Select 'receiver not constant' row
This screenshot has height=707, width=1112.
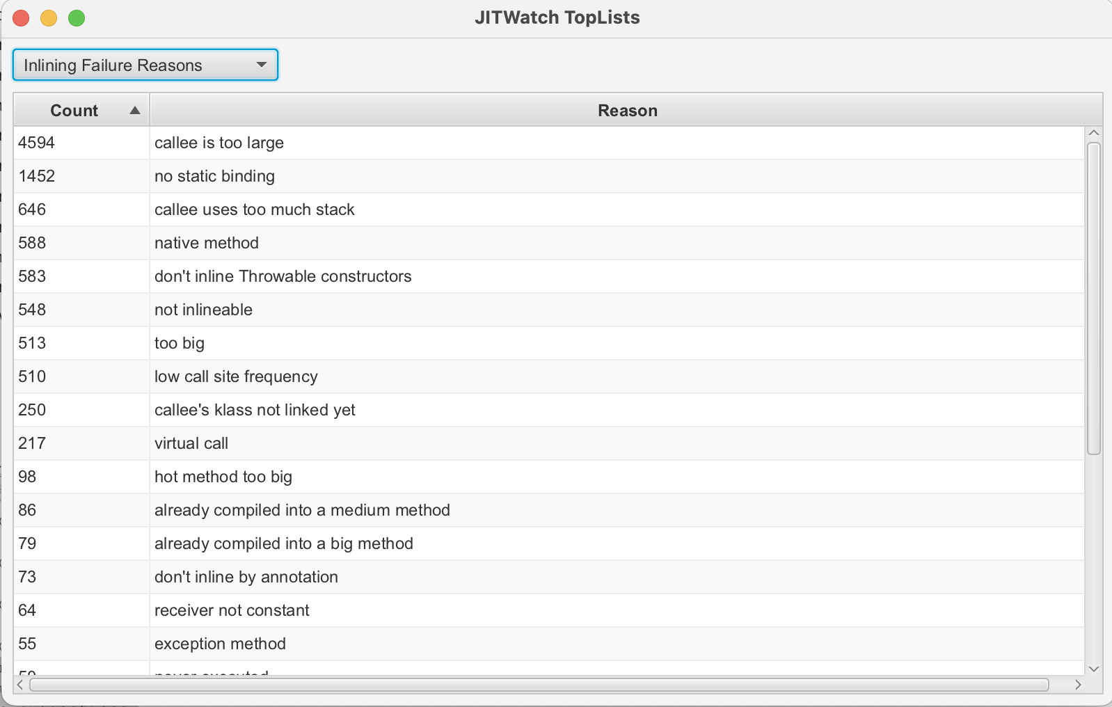pos(549,610)
